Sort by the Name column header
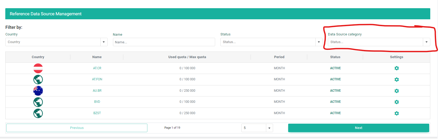Screen dimensions: 439x139 (97, 57)
